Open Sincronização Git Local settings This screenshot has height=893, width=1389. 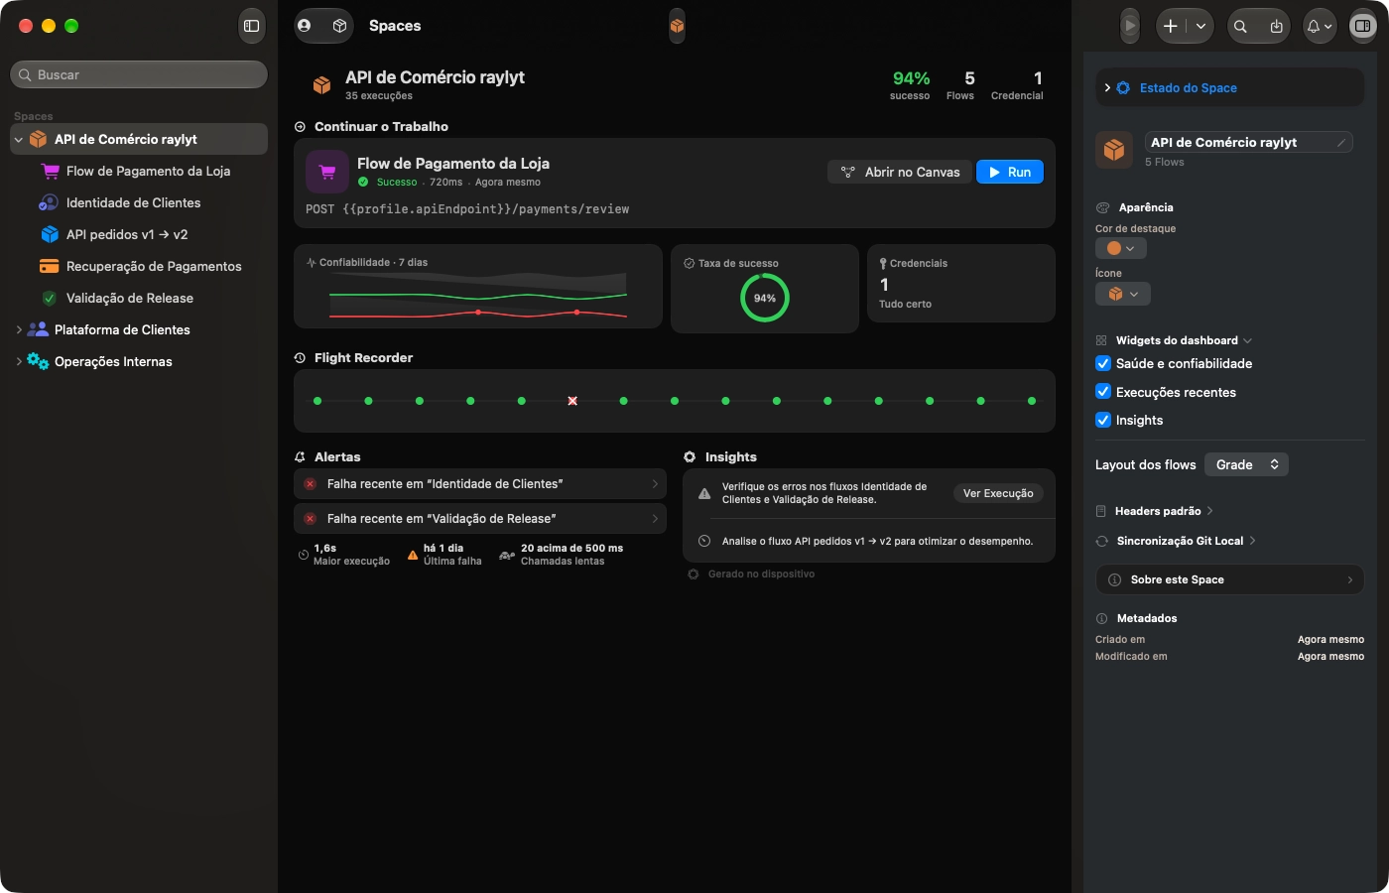(1177, 541)
